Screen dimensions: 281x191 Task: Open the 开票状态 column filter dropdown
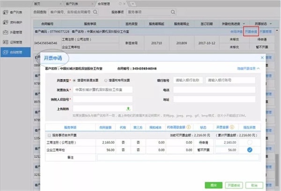(x=270, y=23)
